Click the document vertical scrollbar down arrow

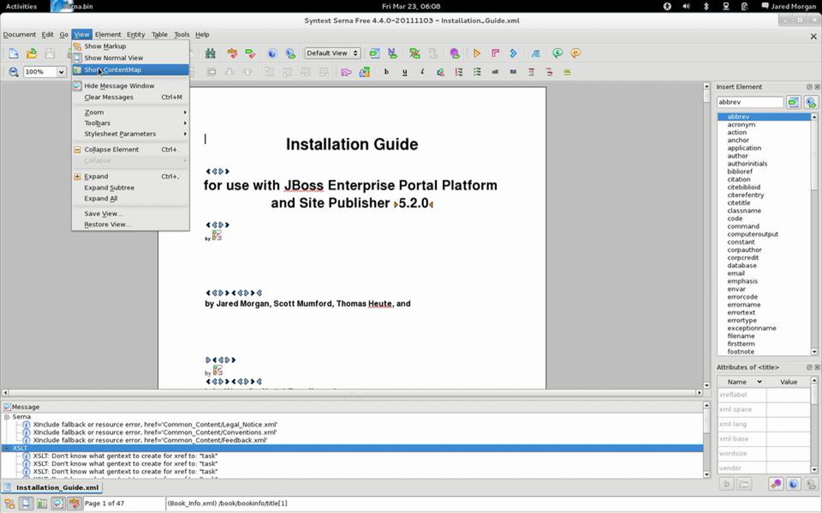point(706,385)
